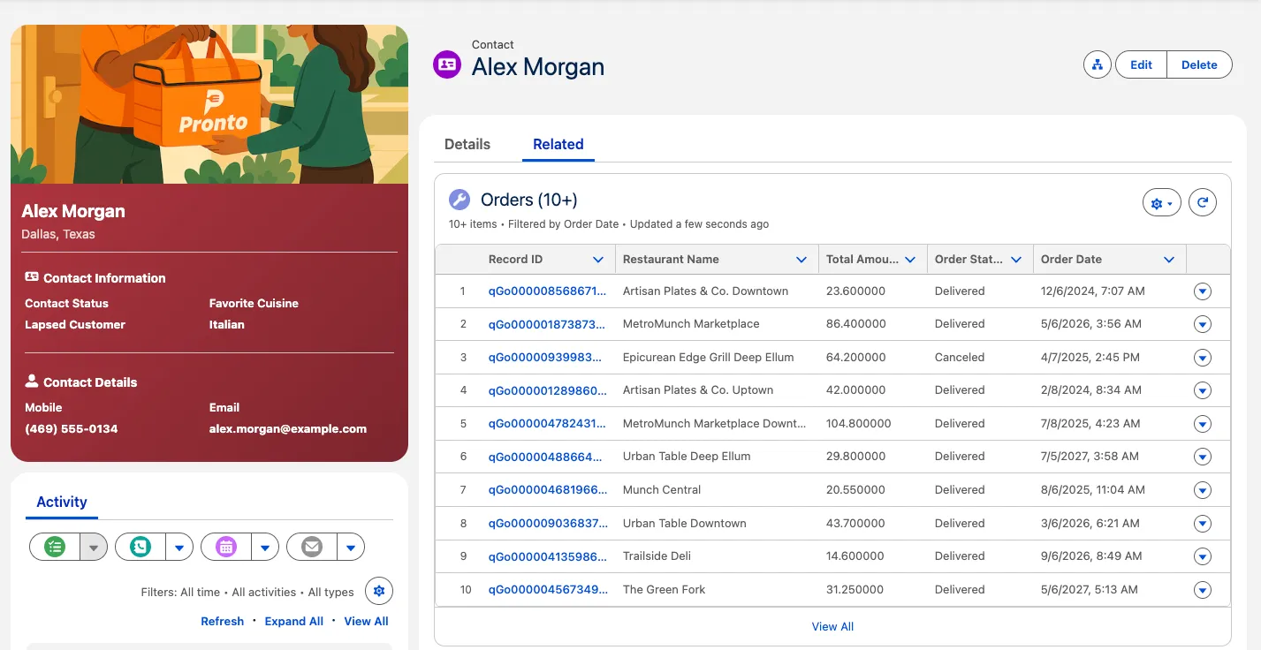Open the dropdown arrow beside Log a Call

click(x=179, y=548)
